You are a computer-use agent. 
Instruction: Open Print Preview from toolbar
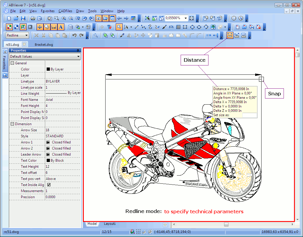(x=40, y=18)
